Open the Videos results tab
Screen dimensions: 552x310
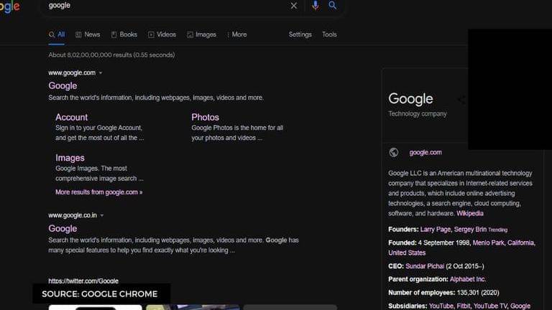[162, 34]
